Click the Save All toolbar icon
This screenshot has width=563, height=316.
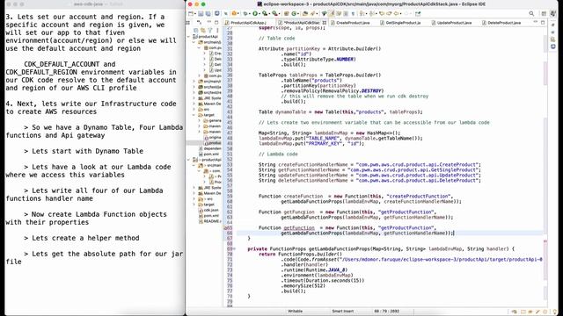coord(208,14)
